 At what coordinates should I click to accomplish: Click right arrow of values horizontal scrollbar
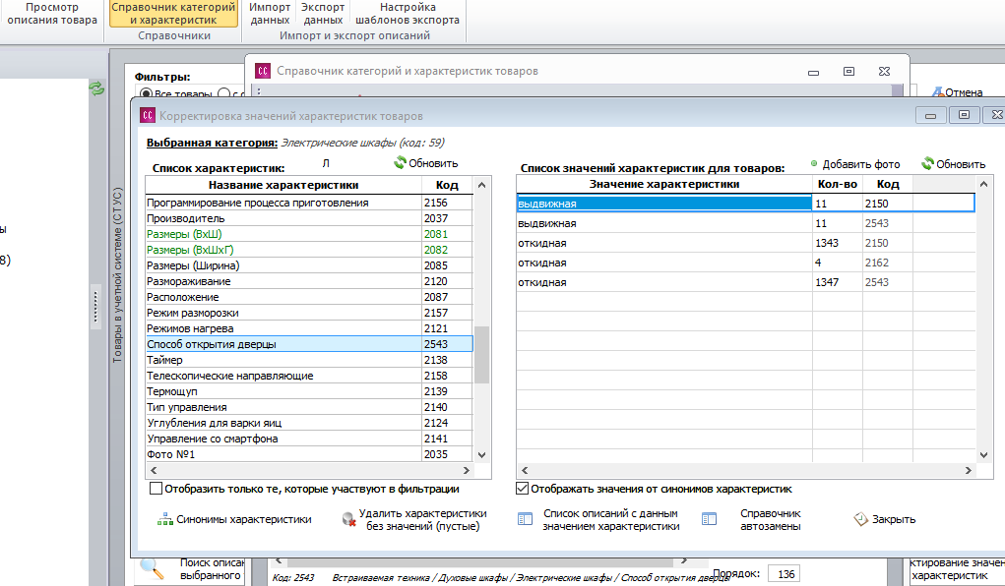click(x=968, y=470)
